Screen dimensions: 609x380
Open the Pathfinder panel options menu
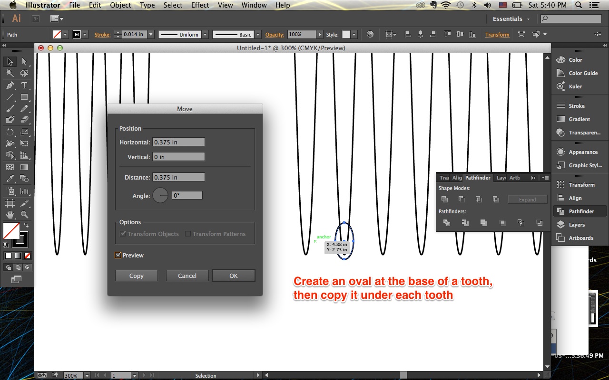point(545,178)
